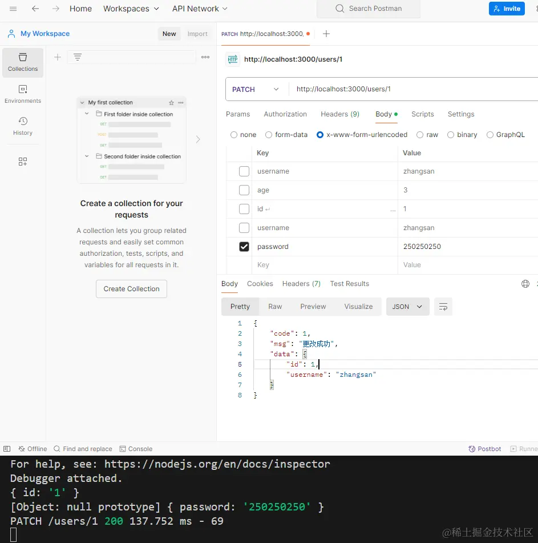Open the response Cookies tab
The width and height of the screenshot is (538, 543).
coord(260,284)
